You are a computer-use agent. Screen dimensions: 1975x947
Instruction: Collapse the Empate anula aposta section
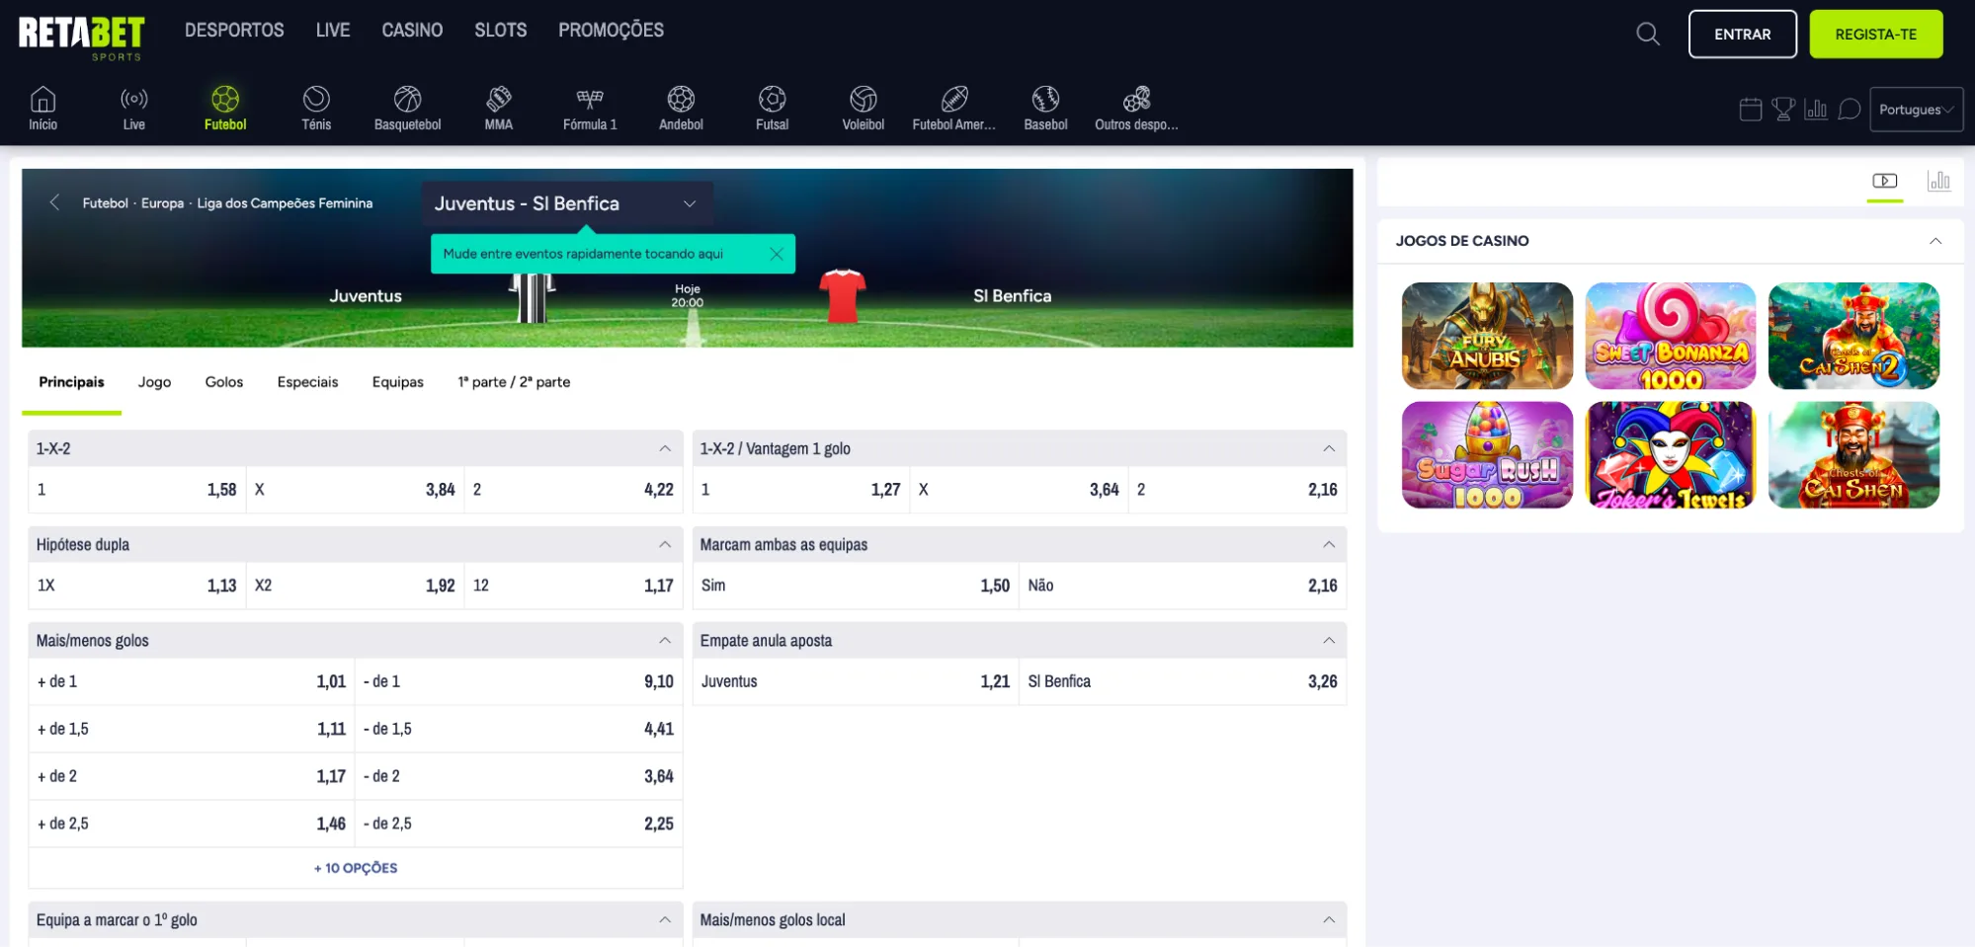[1329, 640]
